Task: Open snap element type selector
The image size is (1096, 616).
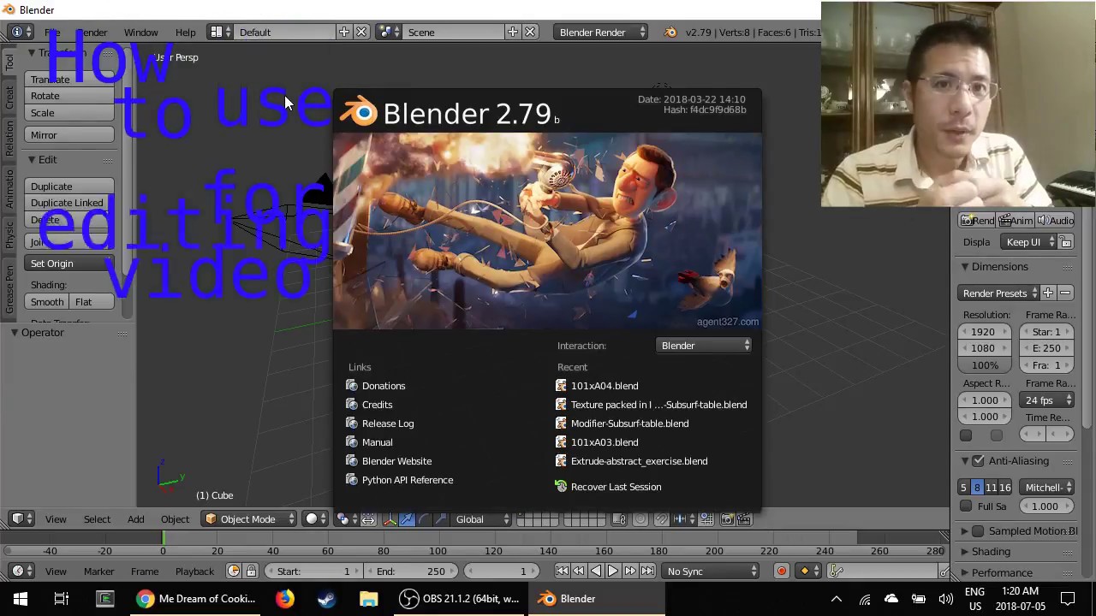Action: 685,518
